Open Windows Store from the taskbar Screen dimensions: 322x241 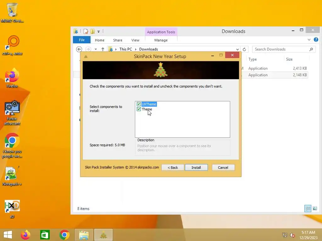[x=45, y=235]
